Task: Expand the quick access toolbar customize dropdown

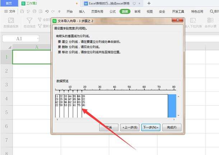Action: (59, 11)
